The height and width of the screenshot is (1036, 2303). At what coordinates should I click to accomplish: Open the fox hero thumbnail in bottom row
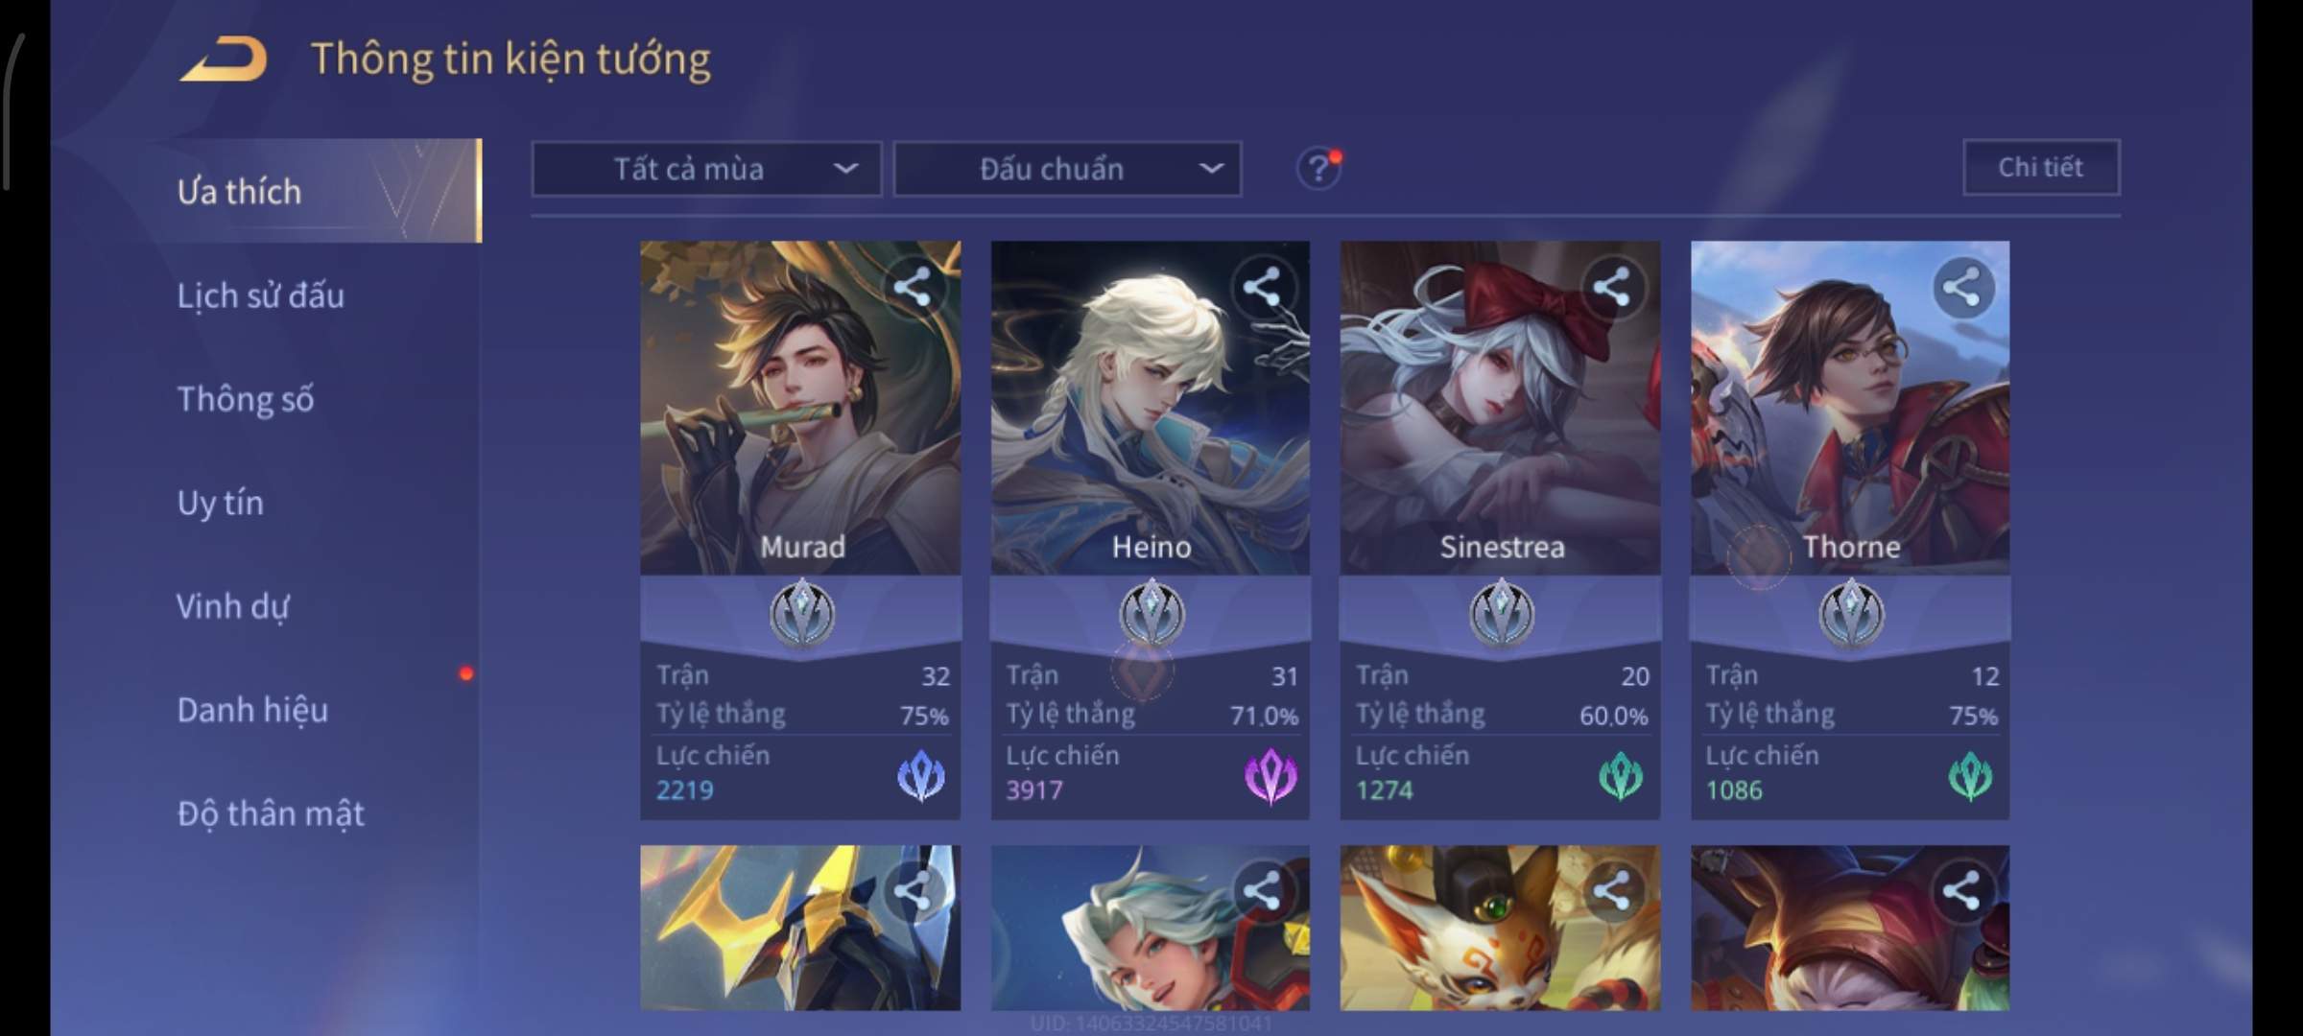(x=1500, y=927)
